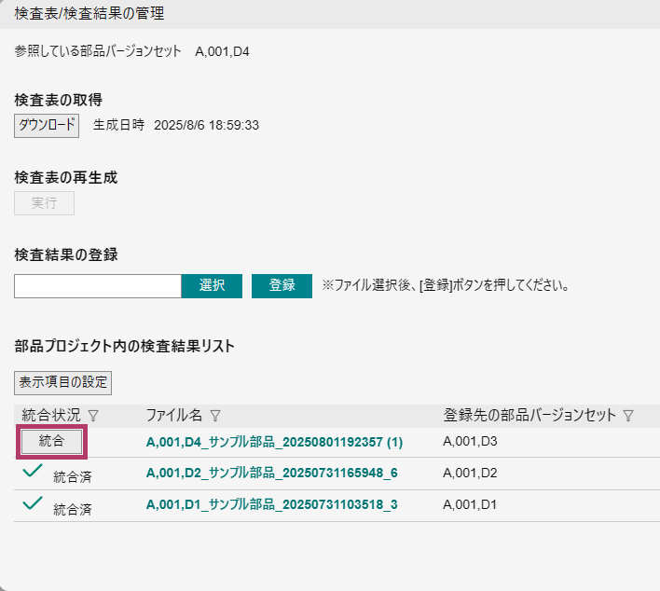Focus the inspection result file input field
The width and height of the screenshot is (660, 591).
pyautogui.click(x=98, y=286)
